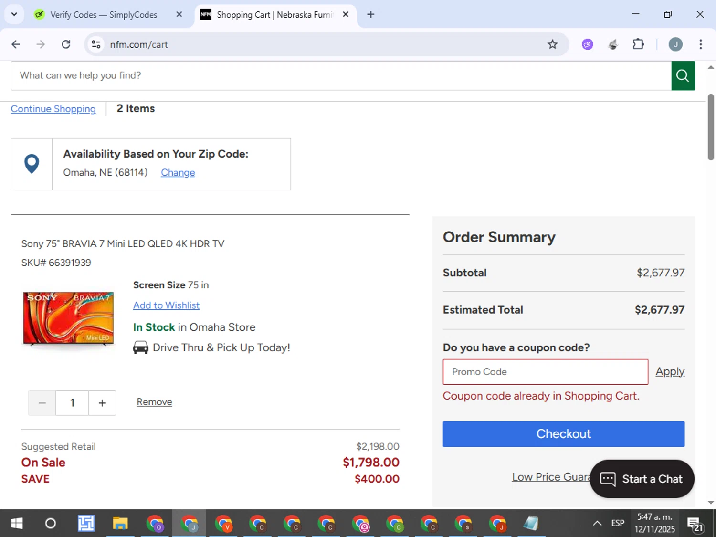Click the sale price $1,798.00

tap(371, 463)
